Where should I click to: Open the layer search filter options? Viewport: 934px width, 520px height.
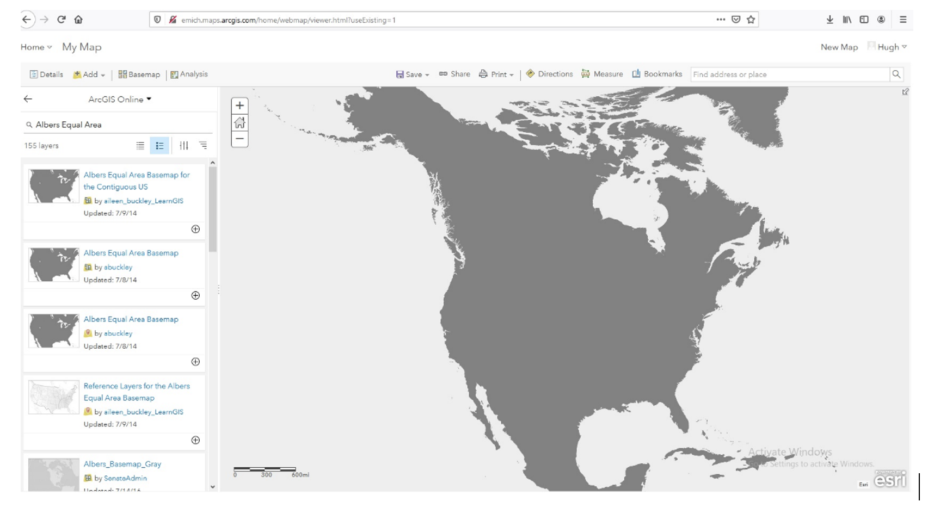coord(184,145)
